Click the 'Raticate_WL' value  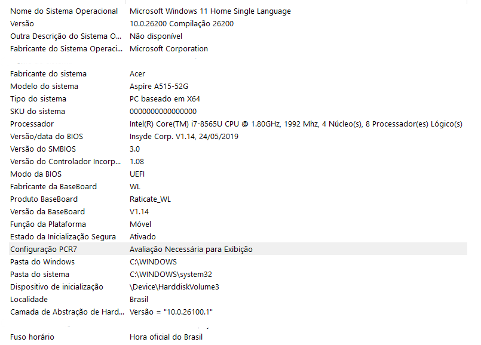(x=151, y=199)
